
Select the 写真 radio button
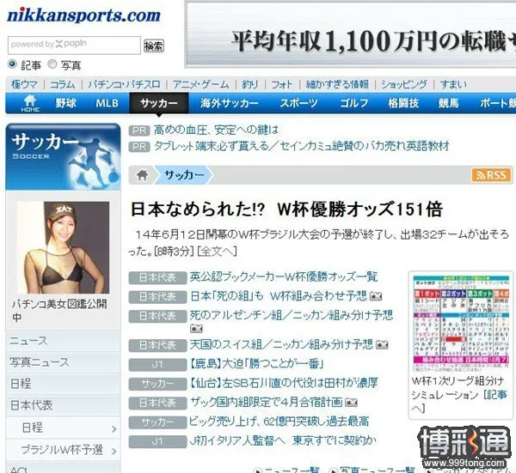tap(52, 64)
